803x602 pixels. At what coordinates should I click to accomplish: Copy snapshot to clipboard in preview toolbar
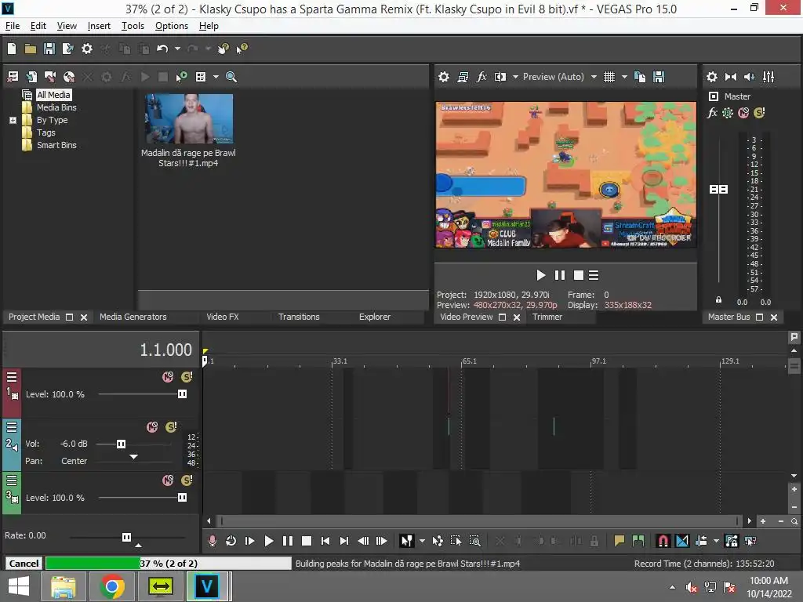pos(640,77)
